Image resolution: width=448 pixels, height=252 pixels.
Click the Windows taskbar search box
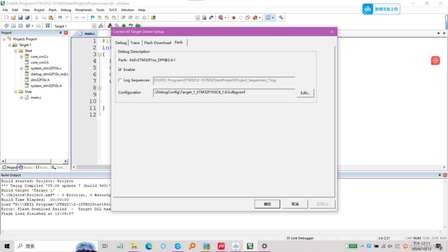point(56,246)
